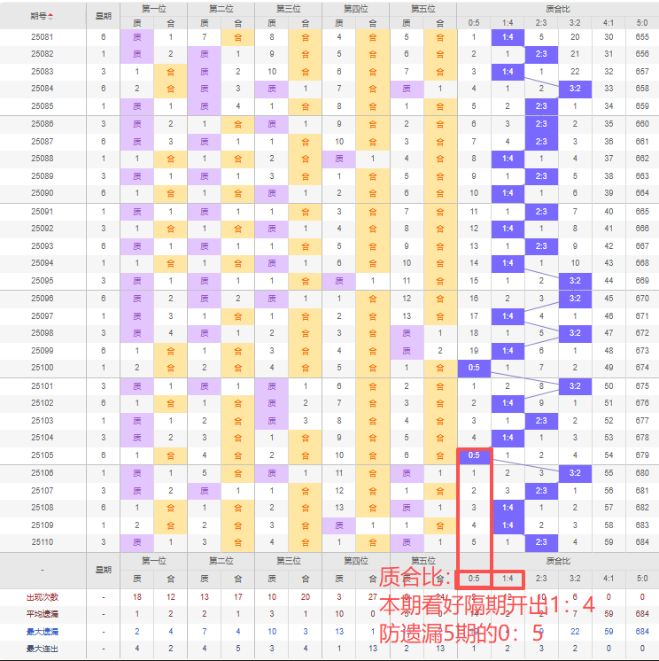Viewport: 659px width, 661px height.
Task: Click highlighted 2:3 cell in row 25110
Action: [x=541, y=541]
